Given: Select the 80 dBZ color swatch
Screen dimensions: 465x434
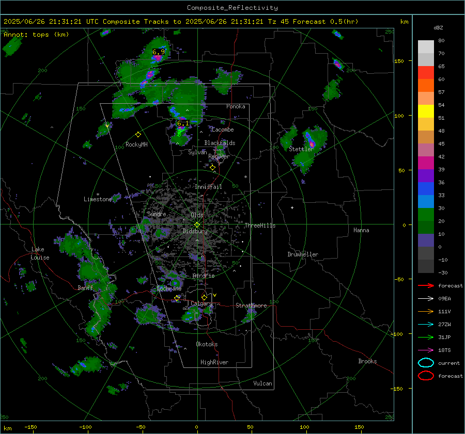Looking at the screenshot, I should (426, 46).
